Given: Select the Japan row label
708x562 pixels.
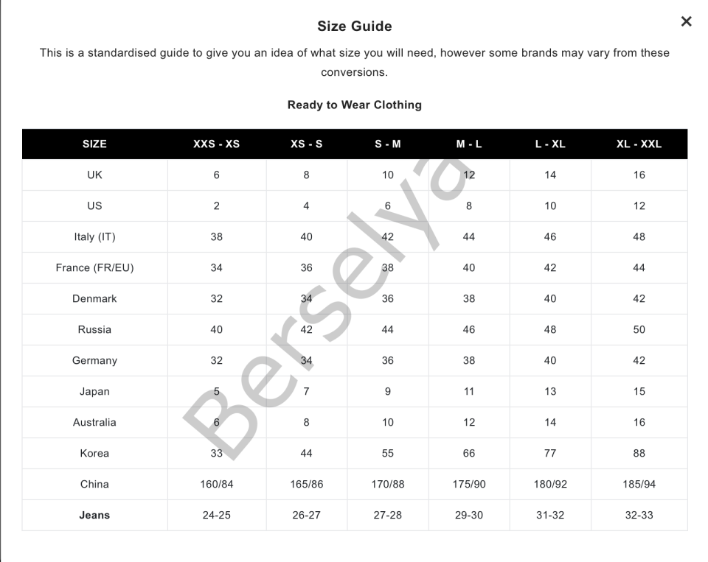Looking at the screenshot, I should [94, 392].
